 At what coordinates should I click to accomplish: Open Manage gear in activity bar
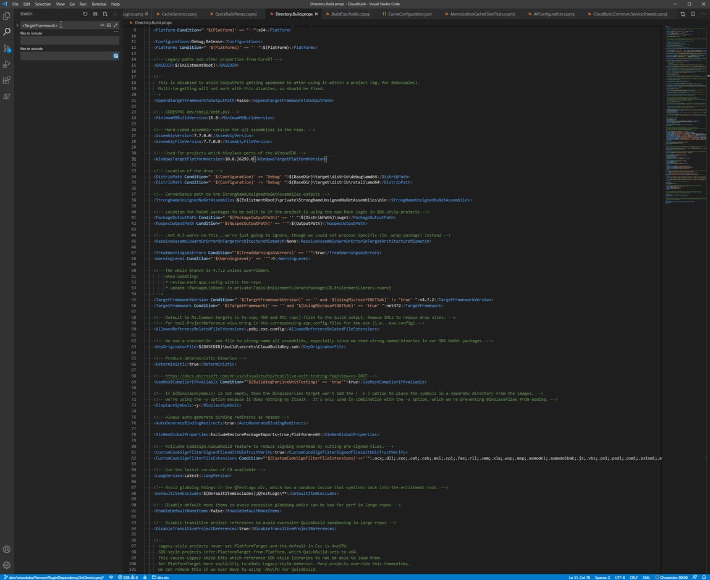(x=7, y=565)
